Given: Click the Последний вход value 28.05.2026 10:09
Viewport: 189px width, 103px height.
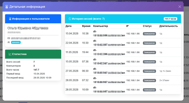Looking at the screenshot, I should [x=42, y=78].
